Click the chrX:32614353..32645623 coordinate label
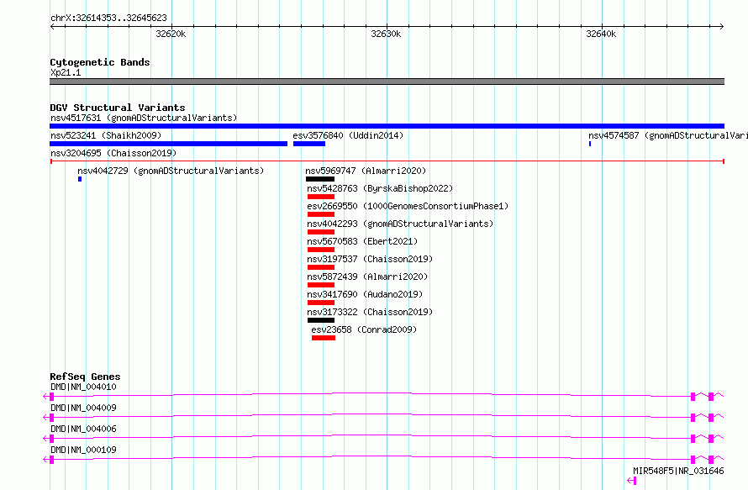Screen dimensions: 748x490 coord(108,18)
